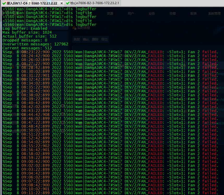Open the 资源 menu in the background window
This screenshot has width=224, height=195.
[x=110, y=14]
